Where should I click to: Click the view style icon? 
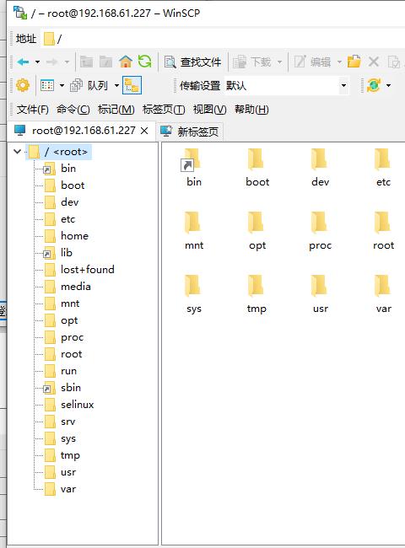(x=47, y=85)
